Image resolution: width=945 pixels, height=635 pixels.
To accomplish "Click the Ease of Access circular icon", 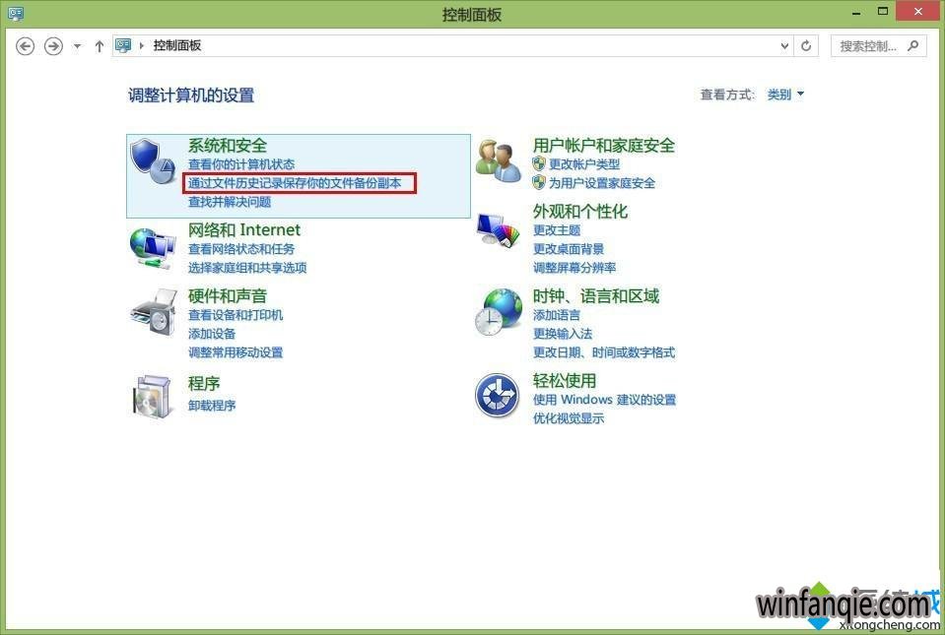I will [x=498, y=396].
